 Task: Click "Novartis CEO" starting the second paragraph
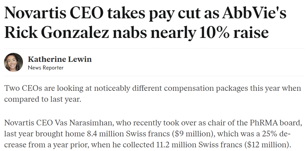[29, 123]
